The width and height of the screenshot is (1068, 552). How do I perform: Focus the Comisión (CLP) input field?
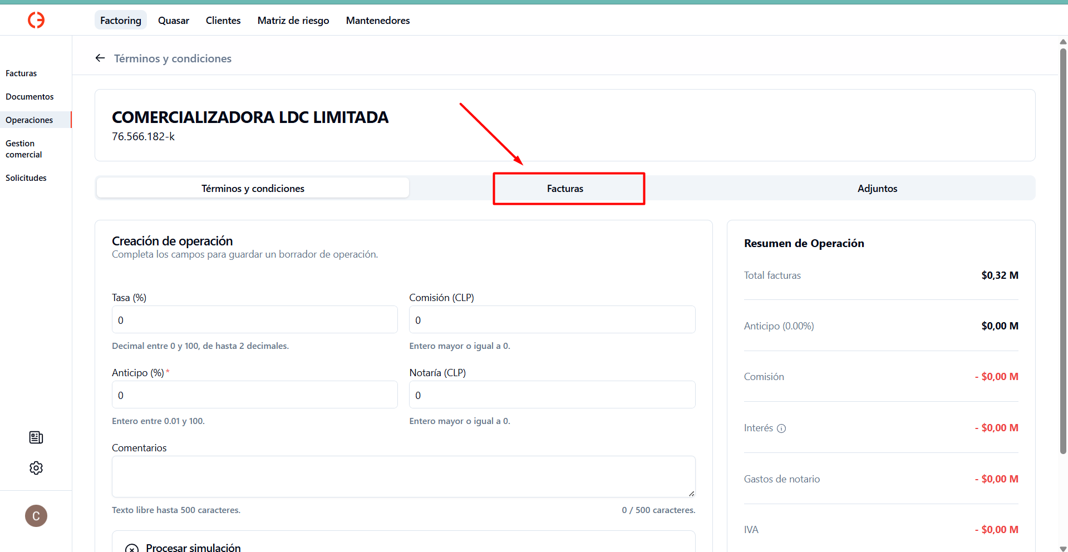point(552,320)
